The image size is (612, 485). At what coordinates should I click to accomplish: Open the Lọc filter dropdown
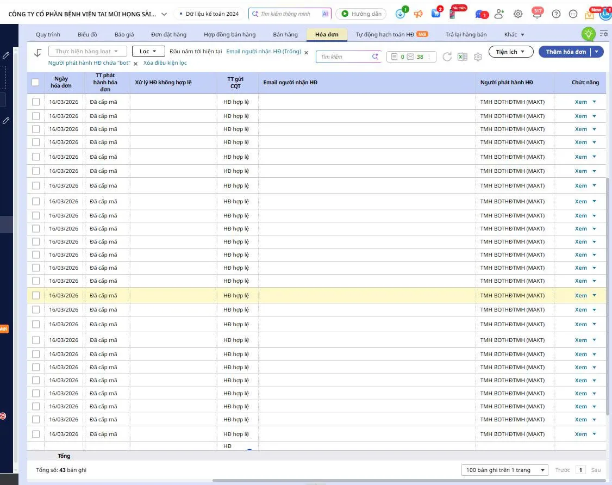148,51
